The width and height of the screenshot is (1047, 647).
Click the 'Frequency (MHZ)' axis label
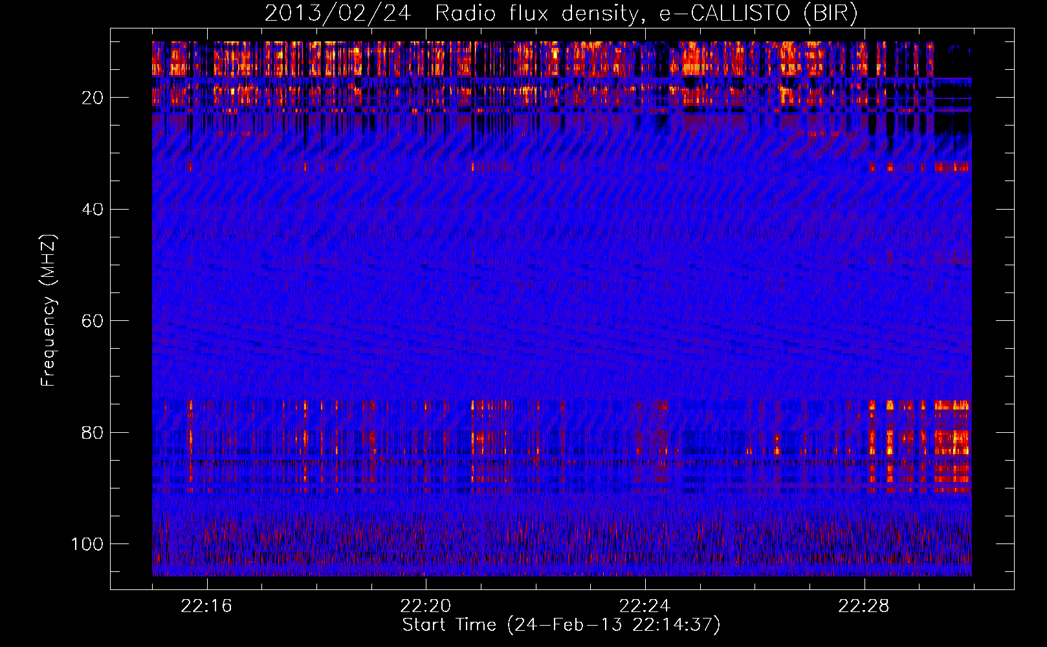(49, 311)
